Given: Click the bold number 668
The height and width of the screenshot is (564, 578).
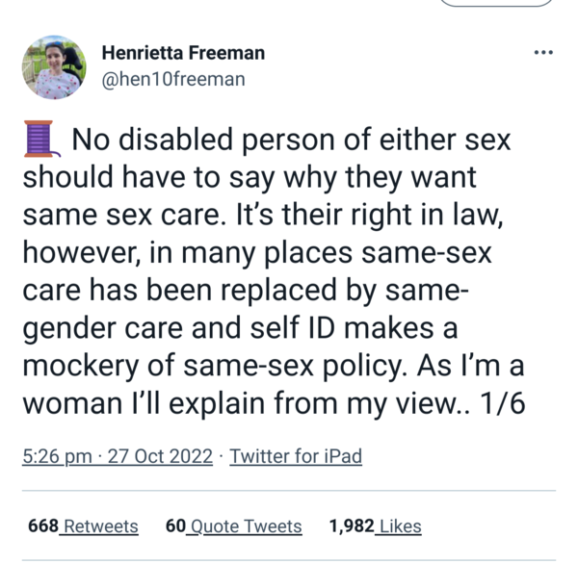Looking at the screenshot, I should pyautogui.click(x=43, y=526).
